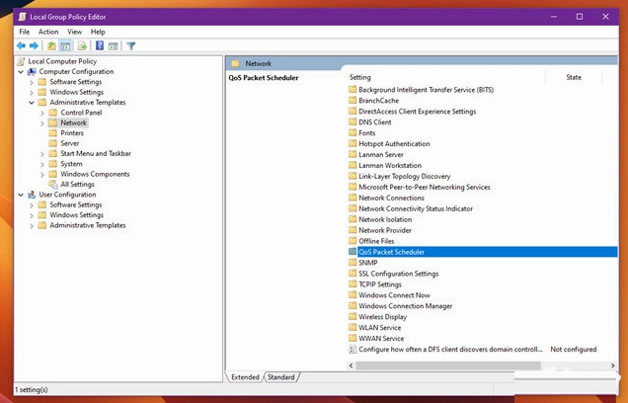Click the DFS client policy setting icon
This screenshot has height=403, width=628.
pyautogui.click(x=353, y=350)
